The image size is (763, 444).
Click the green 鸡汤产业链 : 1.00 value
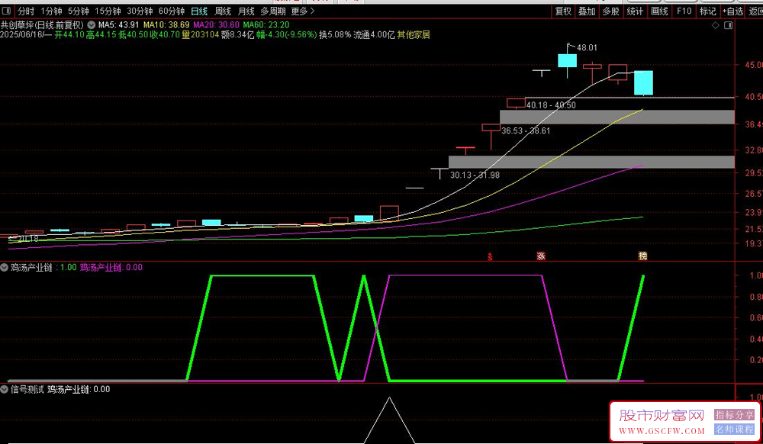(43, 268)
